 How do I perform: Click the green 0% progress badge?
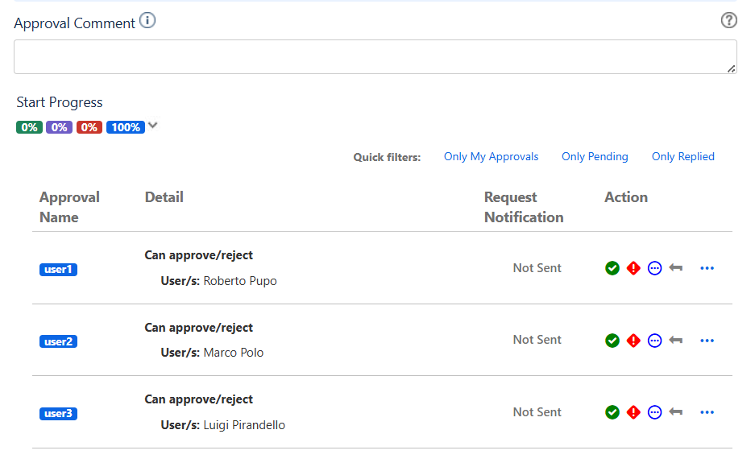[x=29, y=127]
